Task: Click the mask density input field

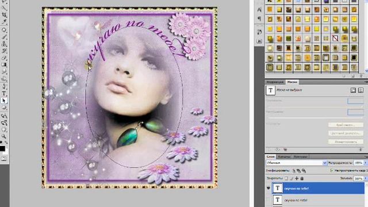Action: [x=355, y=101]
